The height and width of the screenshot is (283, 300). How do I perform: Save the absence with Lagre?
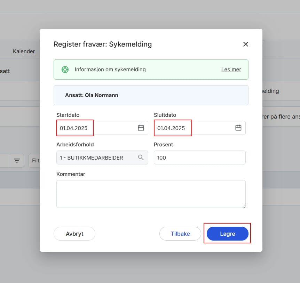(x=227, y=234)
